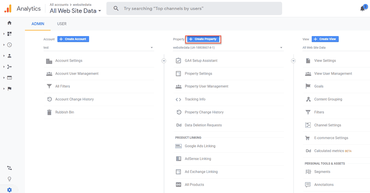Open the Customisation dashboards sidebar icon
The height and width of the screenshot is (193, 370).
9,34
